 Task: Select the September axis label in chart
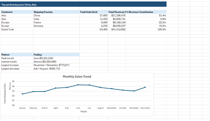(112, 108)
